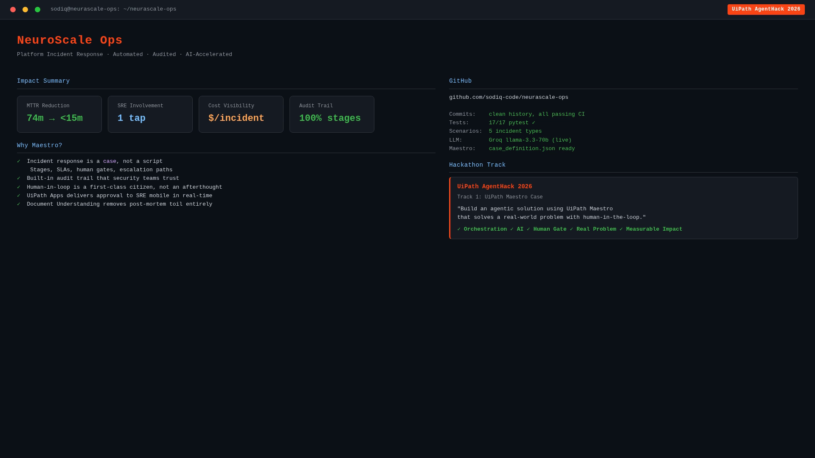
Task: Click 'that solves a real-world problem' line
Action: coord(551,218)
